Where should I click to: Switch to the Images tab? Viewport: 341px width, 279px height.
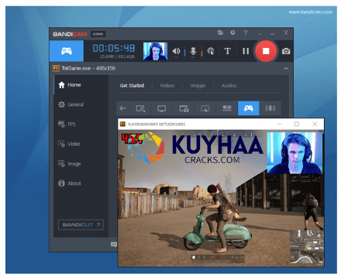point(198,85)
